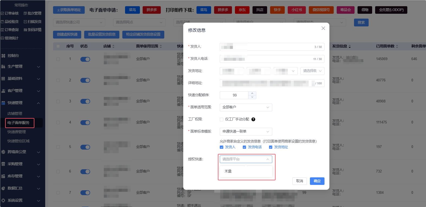
Task: Open the 请选择街 street dropdown
Action: pos(312,71)
